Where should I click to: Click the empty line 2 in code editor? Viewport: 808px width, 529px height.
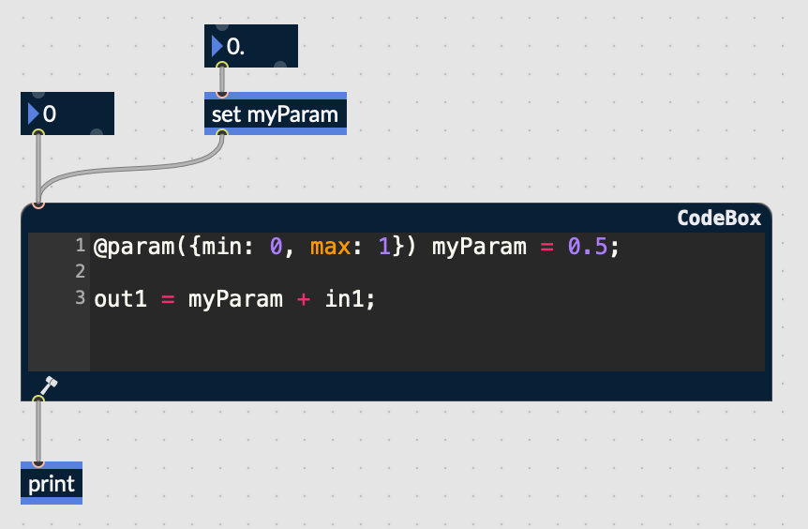[x=375, y=272]
